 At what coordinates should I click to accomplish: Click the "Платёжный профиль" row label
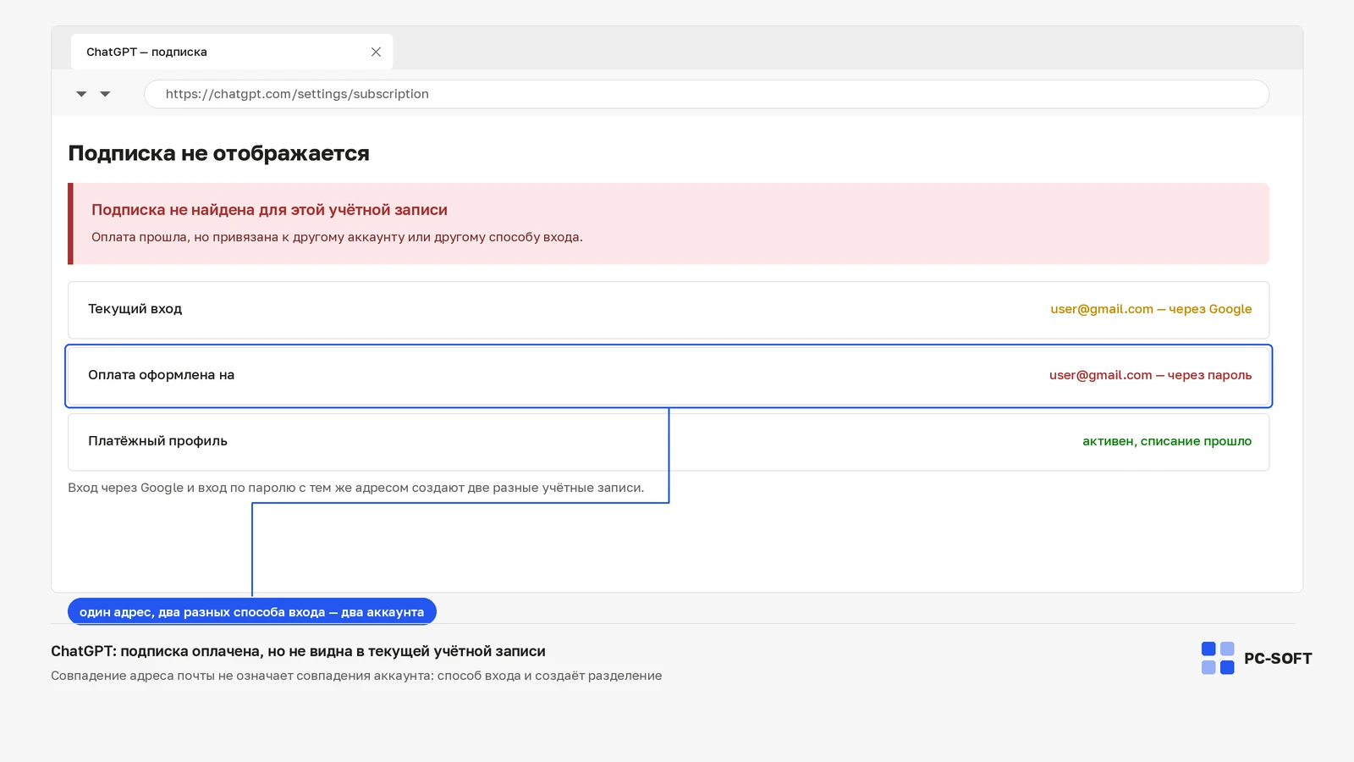coord(157,441)
